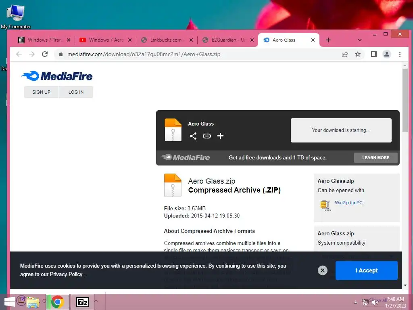Open 7-Zip from the taskbar
The height and width of the screenshot is (310, 413).
(x=82, y=302)
